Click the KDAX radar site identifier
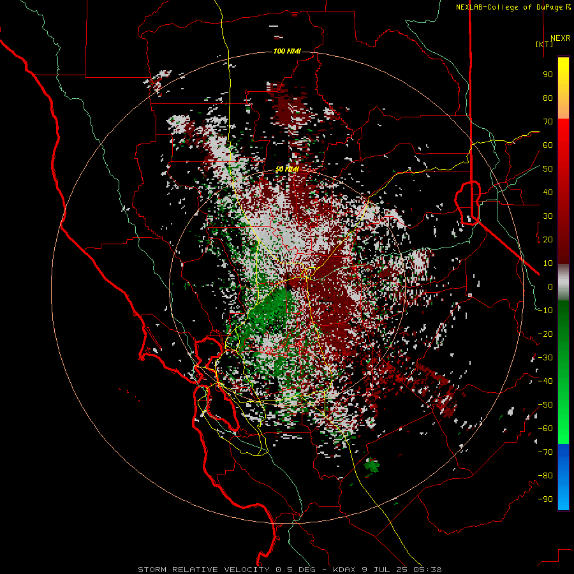Image resolution: width=574 pixels, height=574 pixels. [344, 570]
